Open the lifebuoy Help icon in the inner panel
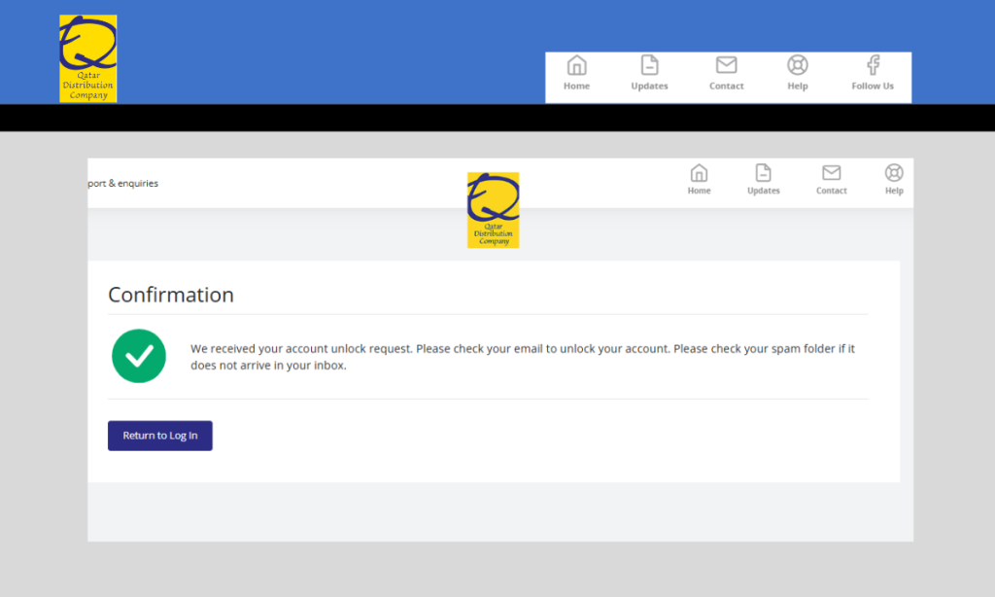The image size is (995, 597). pyautogui.click(x=894, y=173)
